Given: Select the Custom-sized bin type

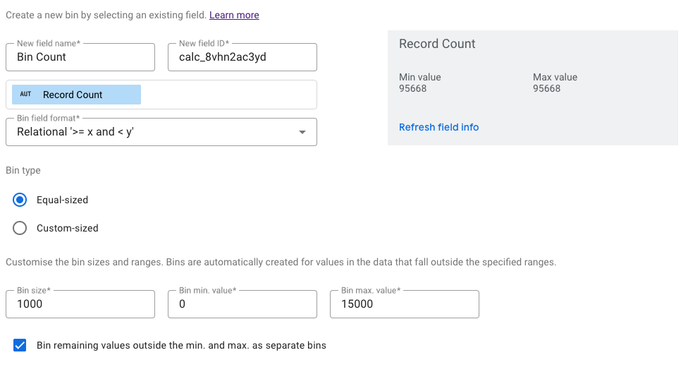Looking at the screenshot, I should pos(20,228).
